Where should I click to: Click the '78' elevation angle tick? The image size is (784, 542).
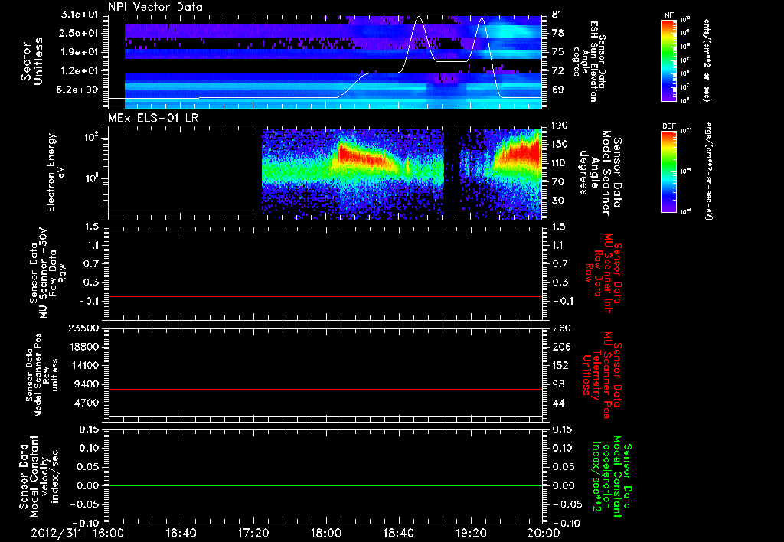point(557,33)
